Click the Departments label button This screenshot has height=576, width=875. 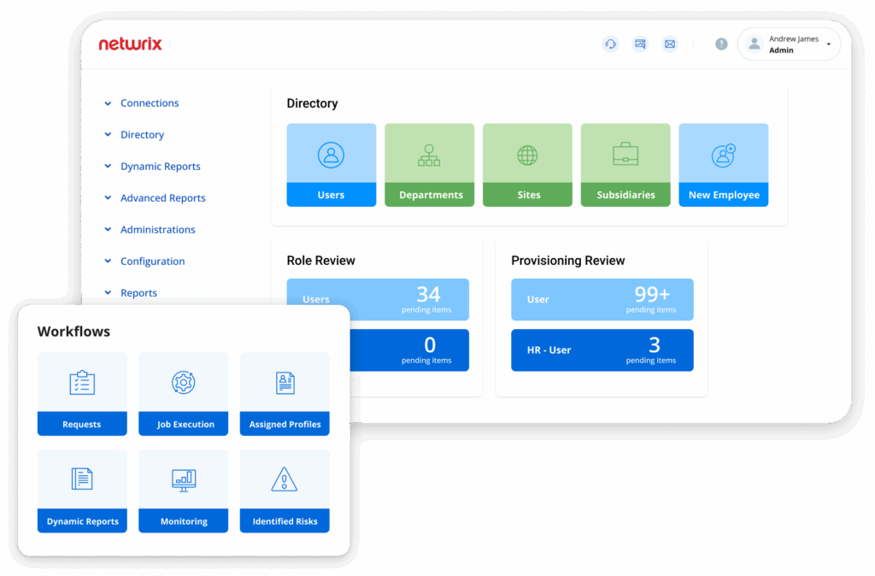[x=430, y=195]
